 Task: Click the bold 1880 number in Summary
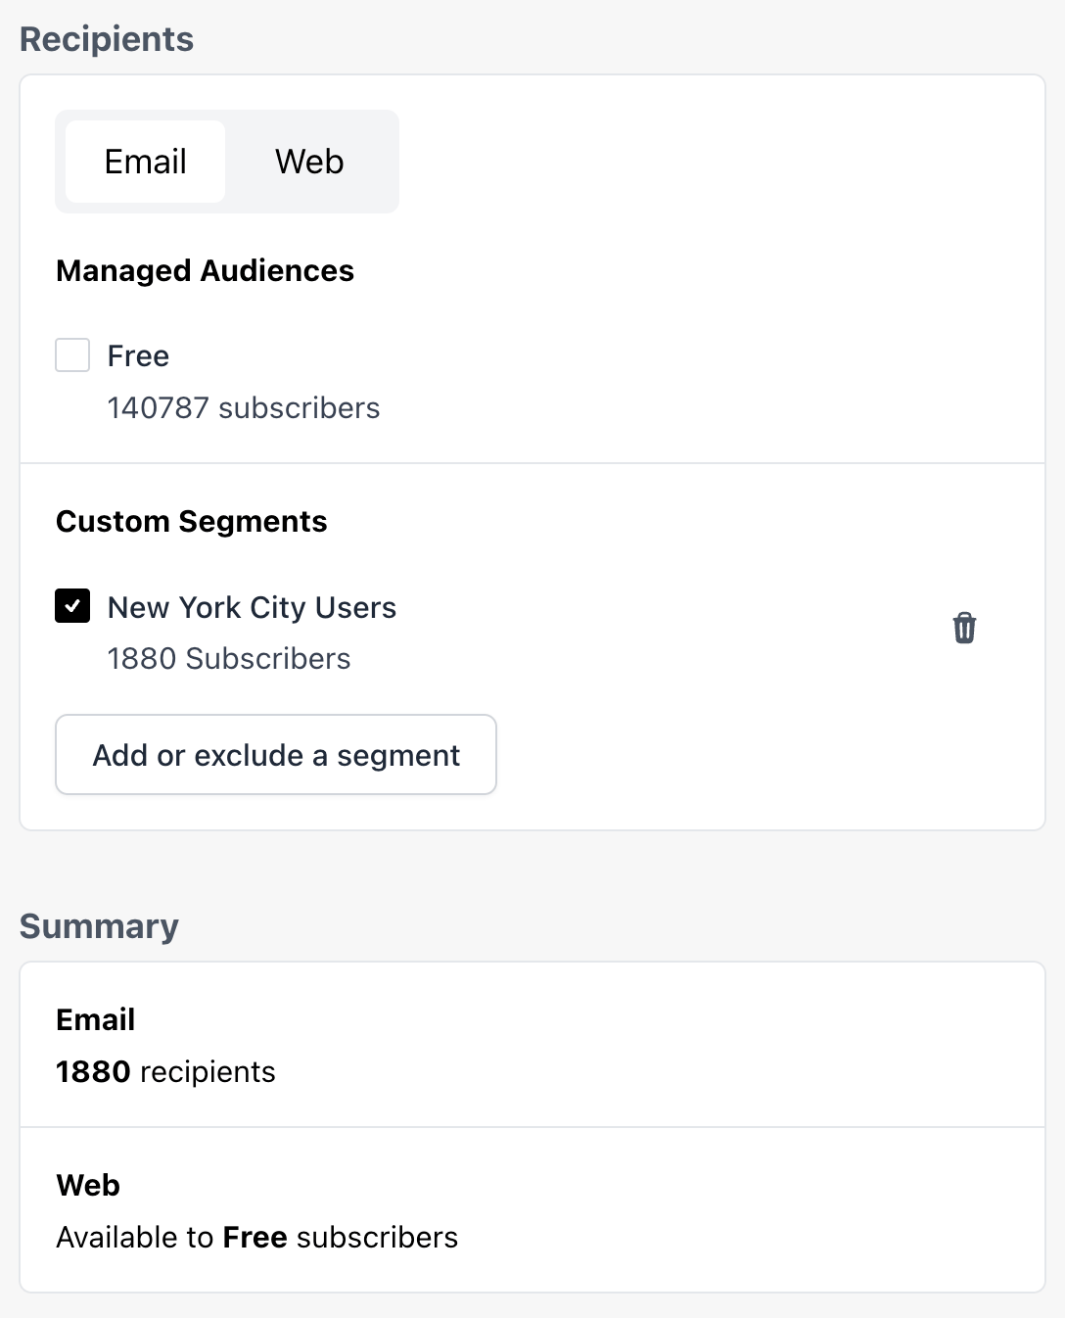point(93,1071)
